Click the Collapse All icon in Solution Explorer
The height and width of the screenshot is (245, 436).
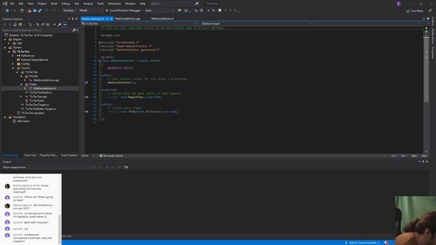coord(42,24)
